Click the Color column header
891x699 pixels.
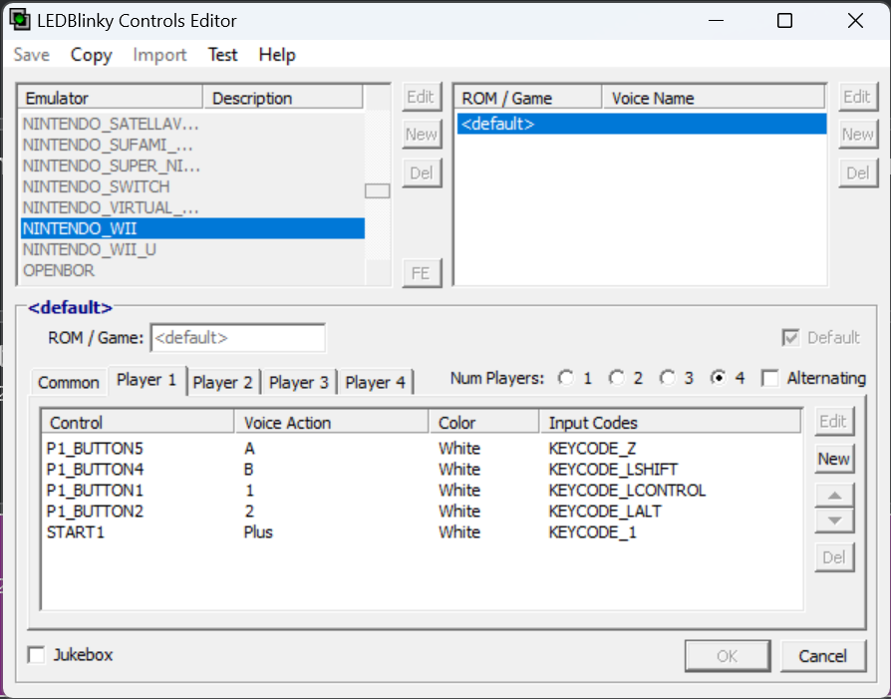click(x=484, y=423)
